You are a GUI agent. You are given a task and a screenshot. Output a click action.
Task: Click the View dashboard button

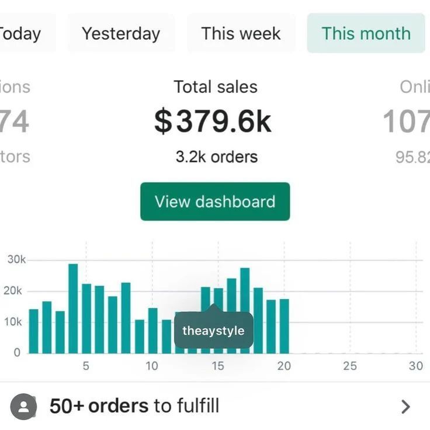[215, 202]
